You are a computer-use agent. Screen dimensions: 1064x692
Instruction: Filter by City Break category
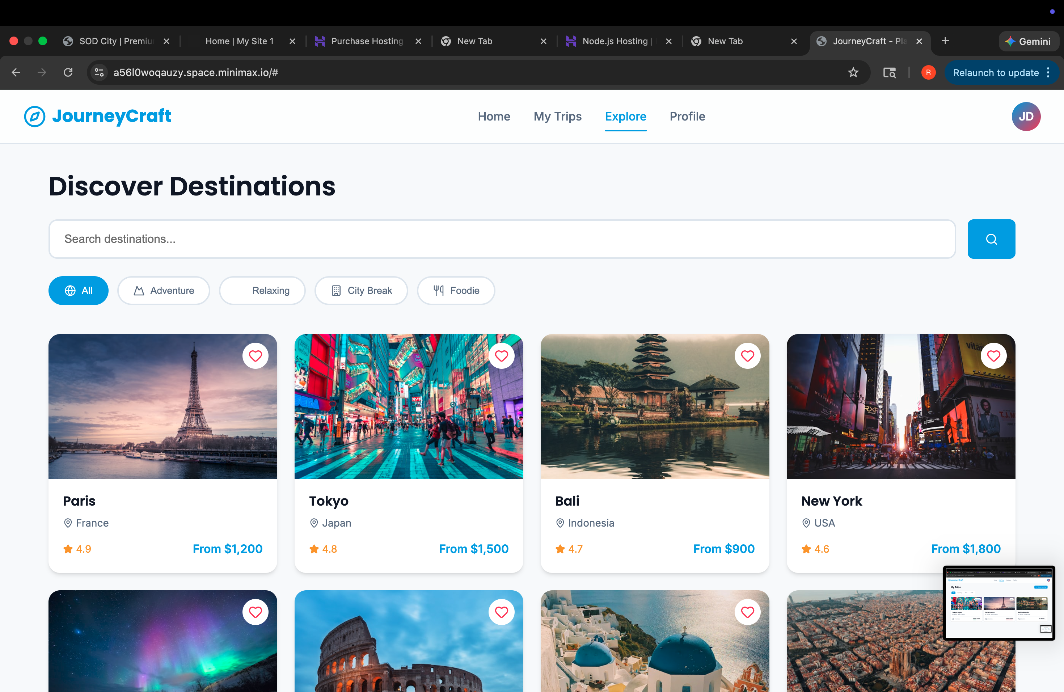361,291
